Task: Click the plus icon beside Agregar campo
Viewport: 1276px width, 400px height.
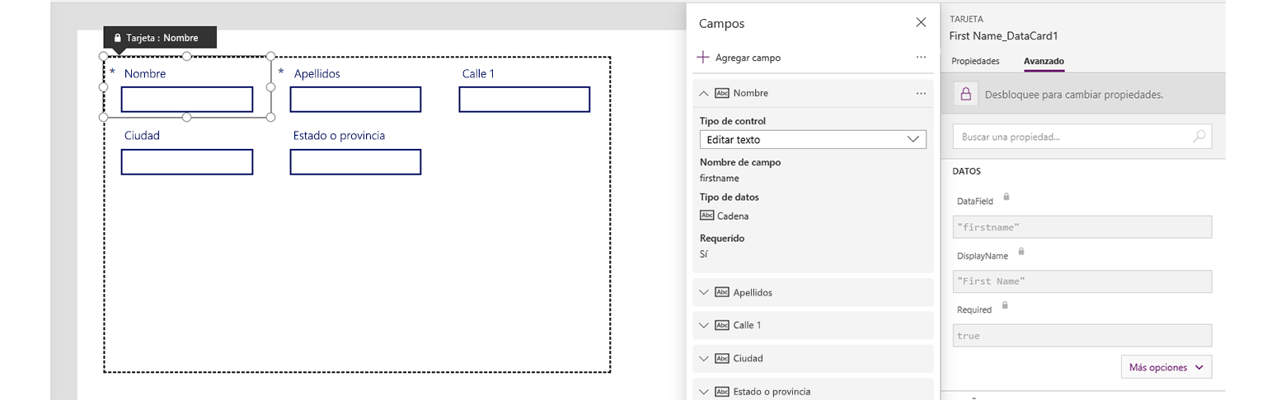Action: pyautogui.click(x=703, y=58)
